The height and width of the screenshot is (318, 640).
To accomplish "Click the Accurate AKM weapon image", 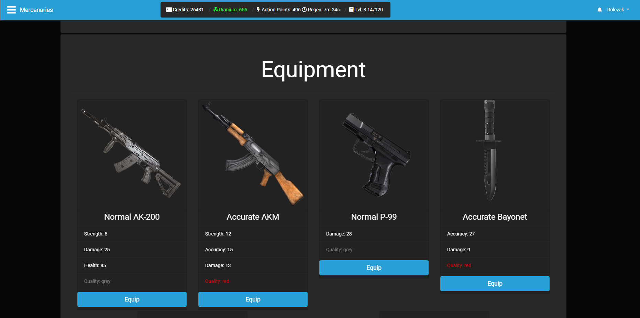I will click(253, 153).
